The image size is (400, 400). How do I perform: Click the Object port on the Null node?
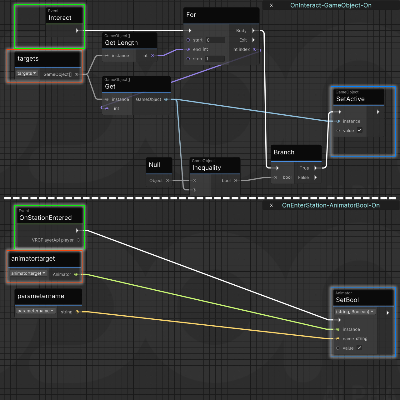coord(167,180)
